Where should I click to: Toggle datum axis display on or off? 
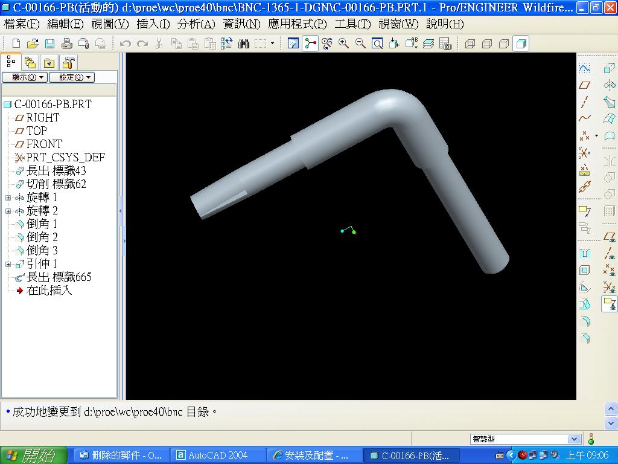610,253
